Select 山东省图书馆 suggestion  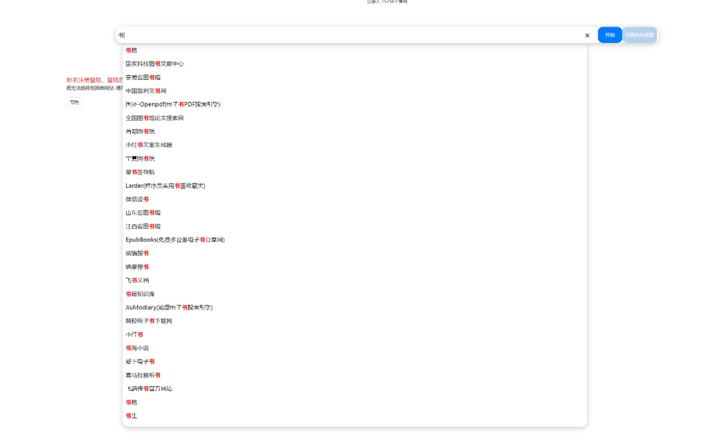pyautogui.click(x=355, y=213)
